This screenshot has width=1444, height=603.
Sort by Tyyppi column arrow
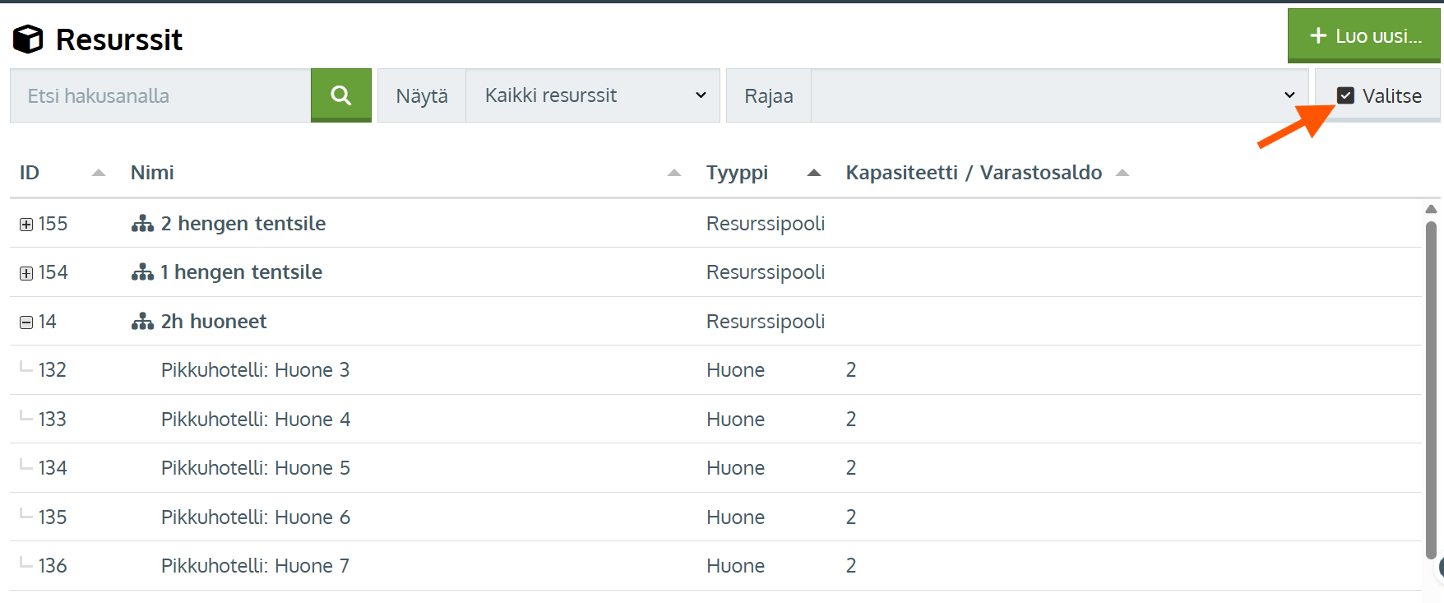tap(814, 173)
